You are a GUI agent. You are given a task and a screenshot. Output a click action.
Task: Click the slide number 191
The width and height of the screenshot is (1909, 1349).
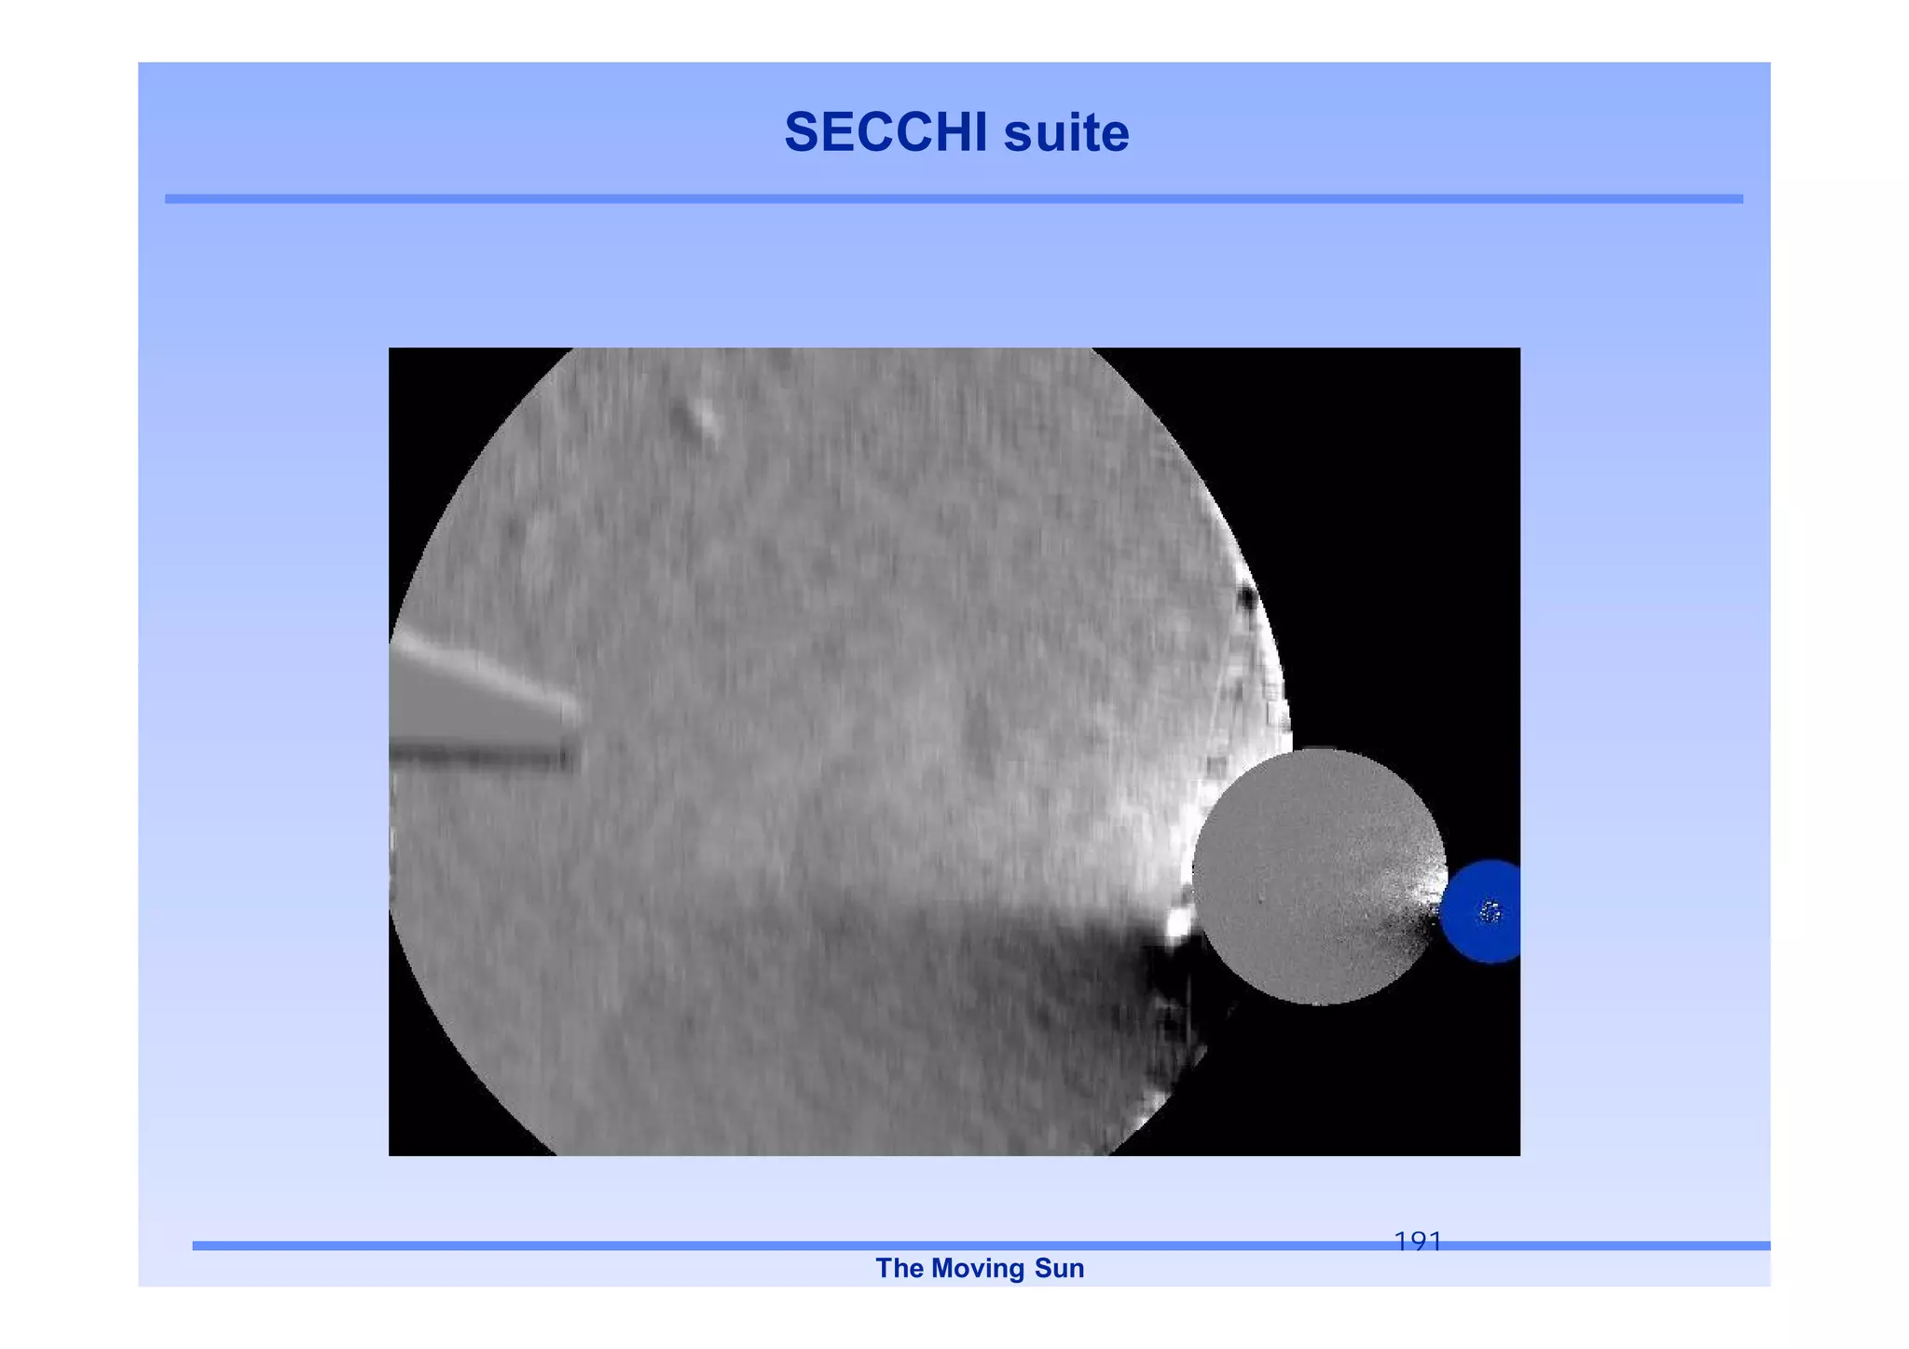[x=1418, y=1241]
